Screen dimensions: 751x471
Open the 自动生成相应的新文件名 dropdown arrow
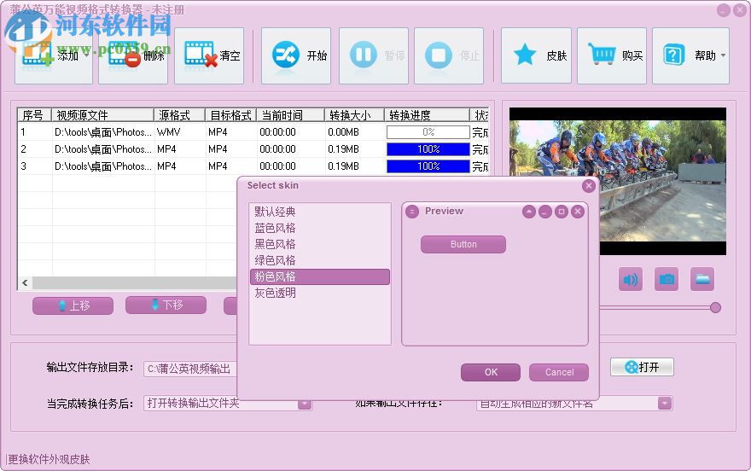(x=664, y=404)
